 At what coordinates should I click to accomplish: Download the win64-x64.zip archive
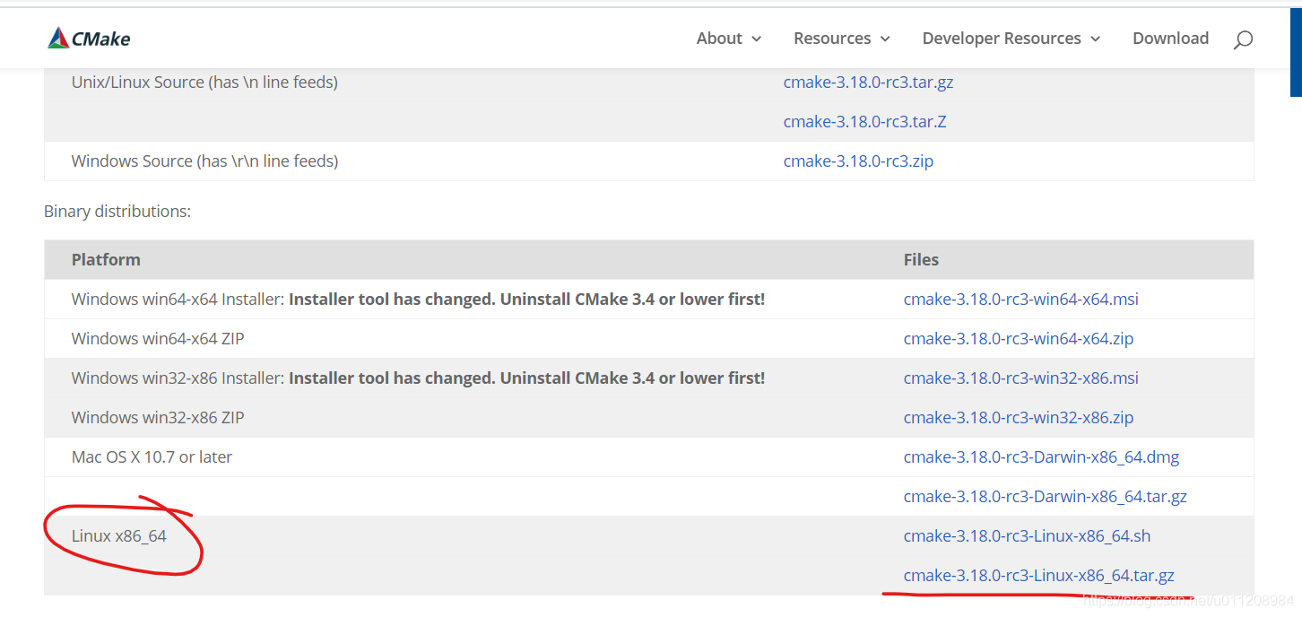coord(1019,339)
